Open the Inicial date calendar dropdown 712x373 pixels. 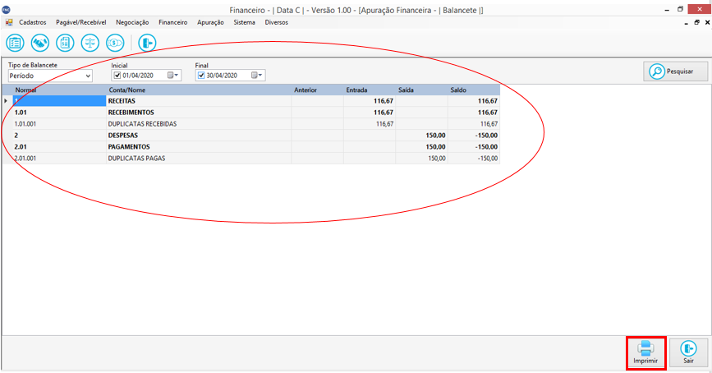point(173,76)
